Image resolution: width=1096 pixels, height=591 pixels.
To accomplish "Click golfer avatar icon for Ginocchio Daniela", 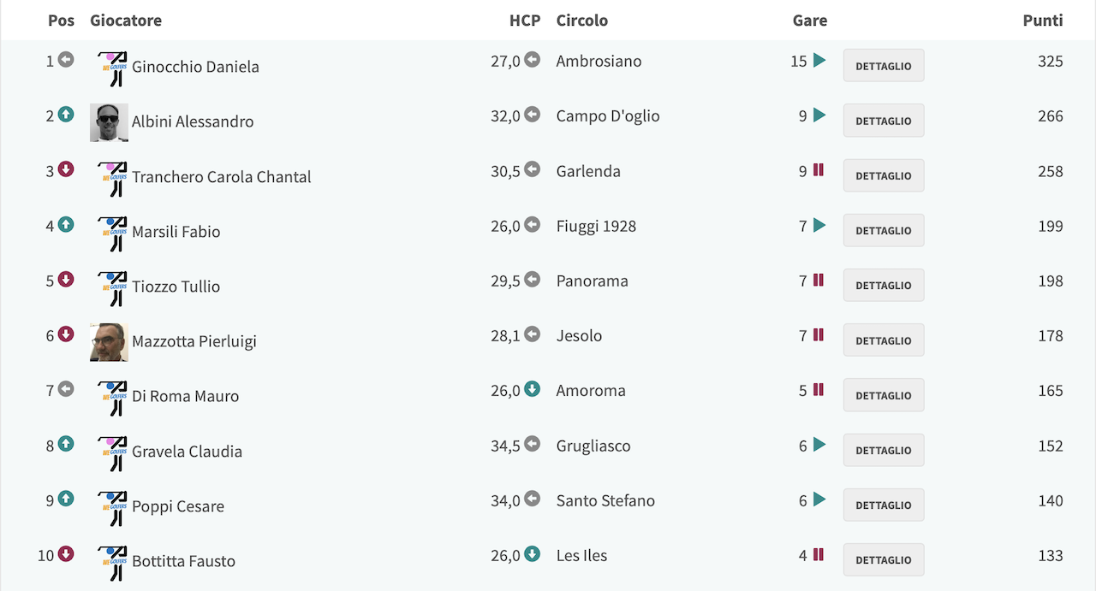I will tap(110, 68).
